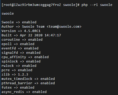Click the 'cpu_affinity' output line
118x95 pixels.
pyautogui.click(x=25, y=57)
